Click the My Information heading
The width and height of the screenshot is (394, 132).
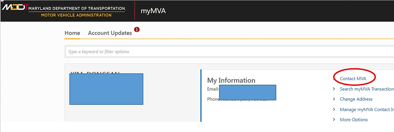(x=231, y=80)
